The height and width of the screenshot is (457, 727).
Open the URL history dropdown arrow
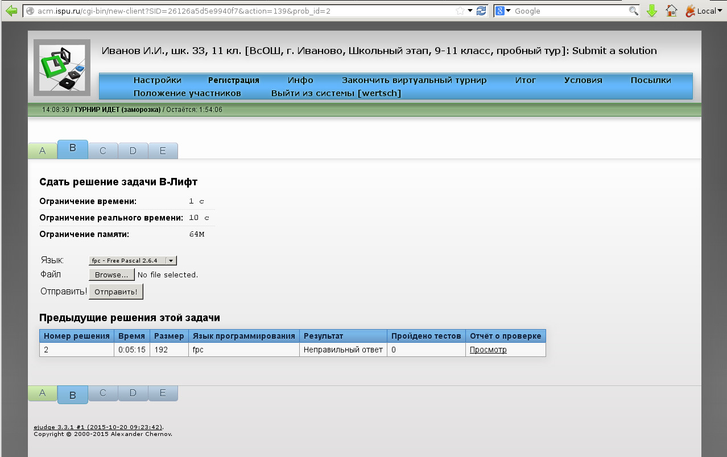coord(470,11)
